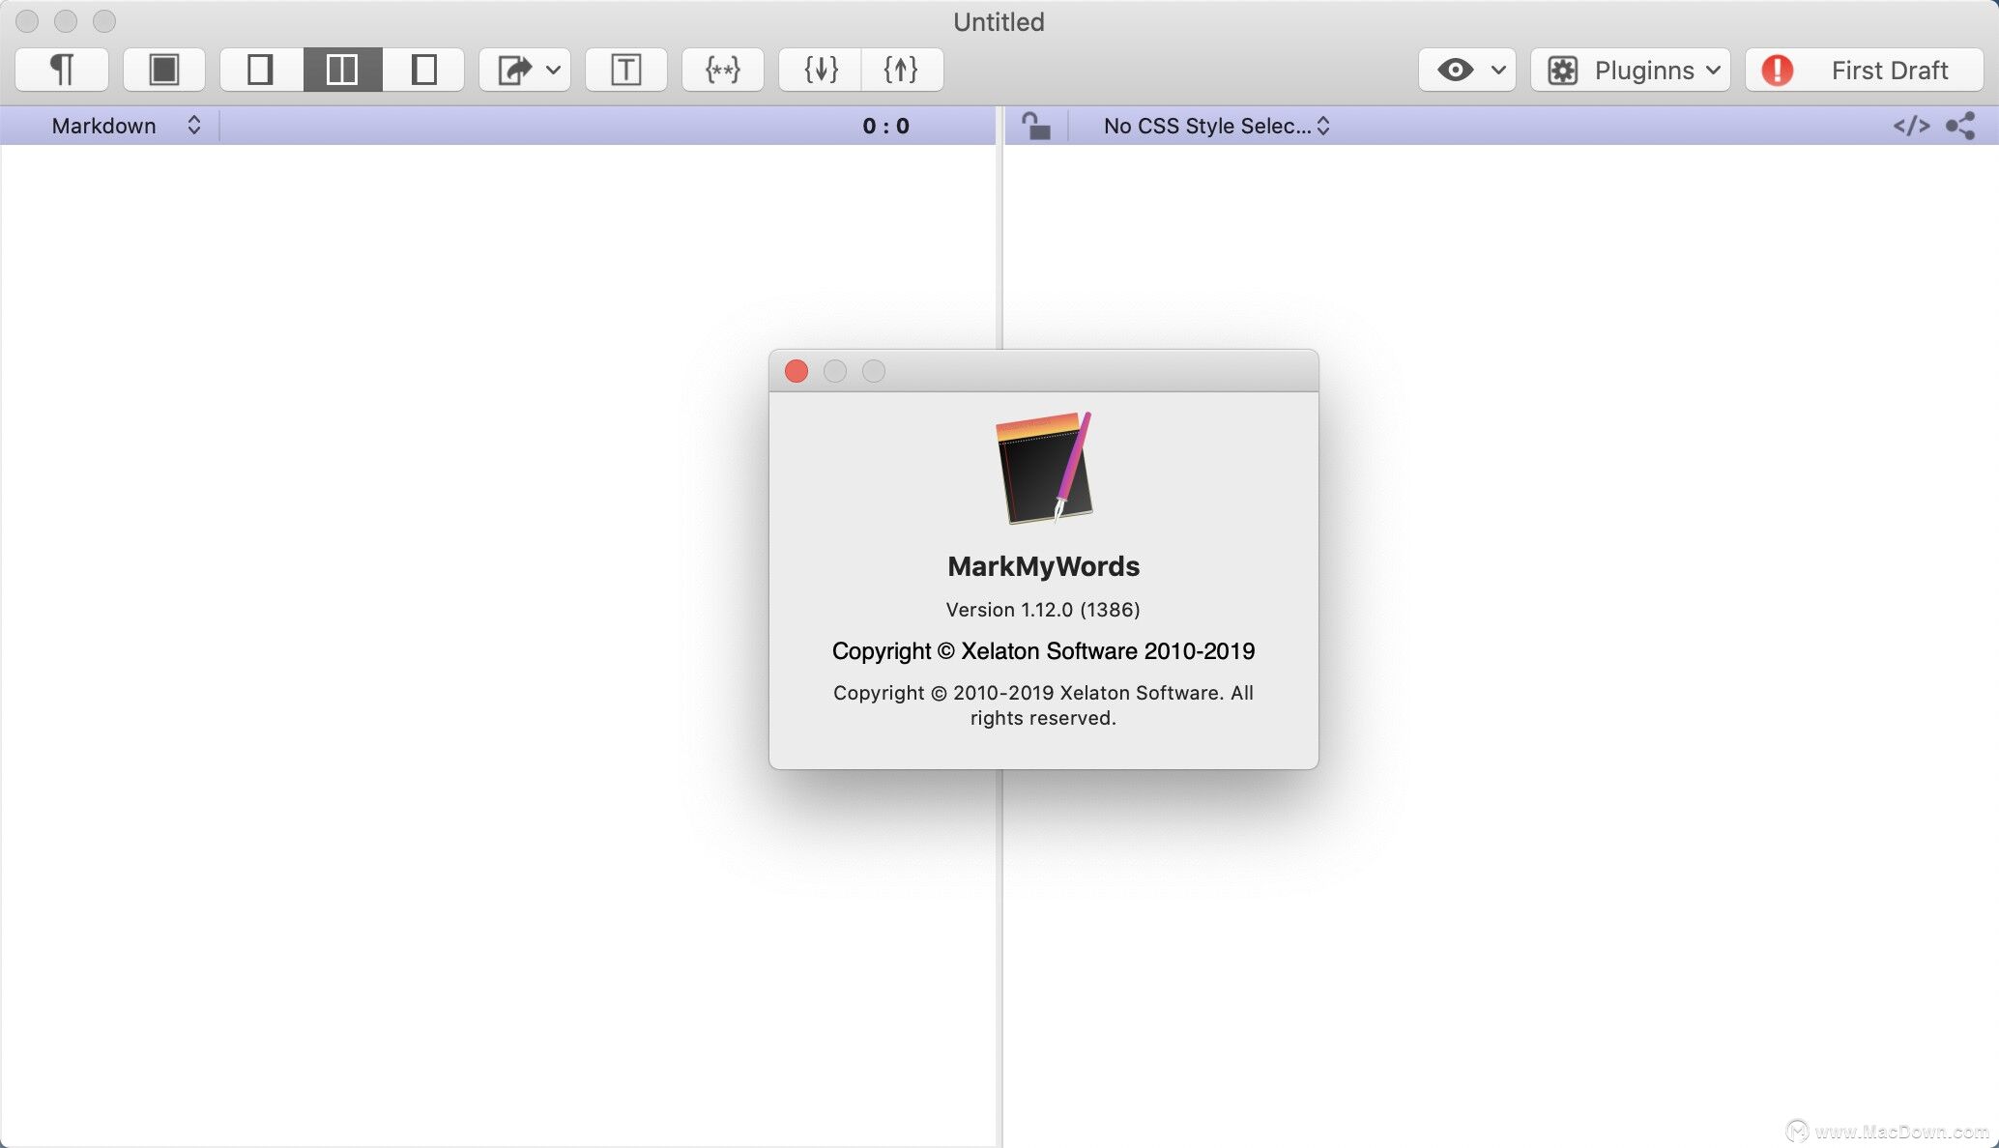Image resolution: width=1999 pixels, height=1148 pixels.
Task: Click the braces down-arrow icon
Action: tap(821, 70)
